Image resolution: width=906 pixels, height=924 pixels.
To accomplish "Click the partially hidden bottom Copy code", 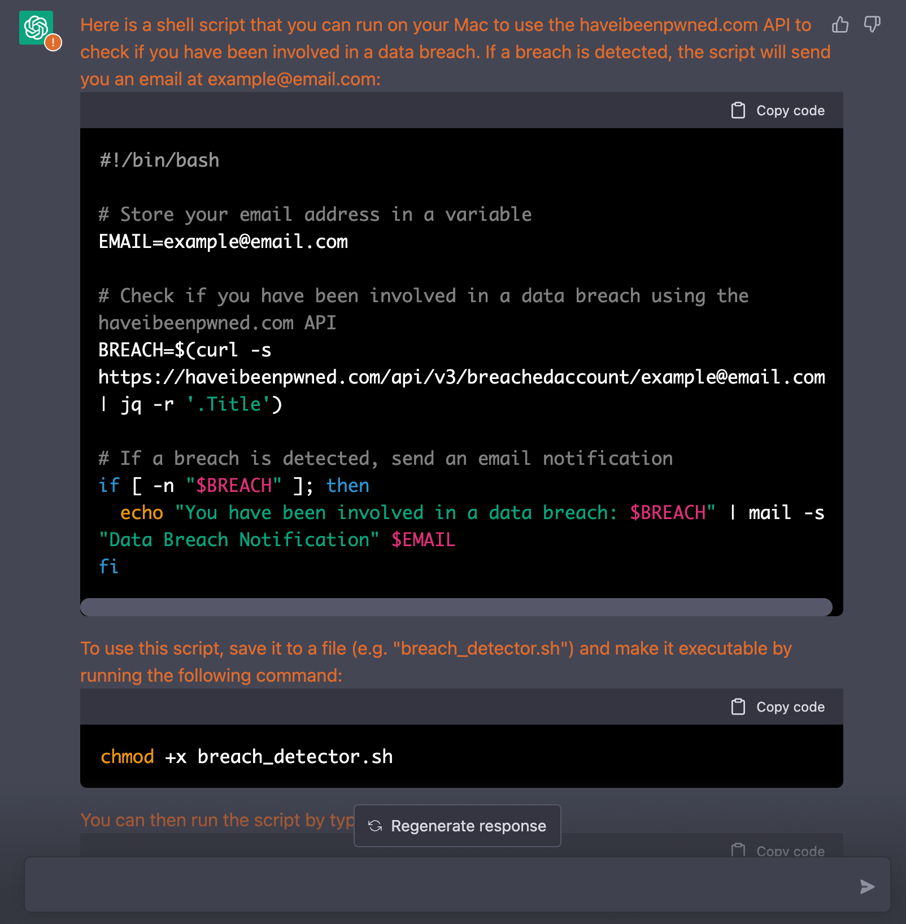I will tap(778, 850).
